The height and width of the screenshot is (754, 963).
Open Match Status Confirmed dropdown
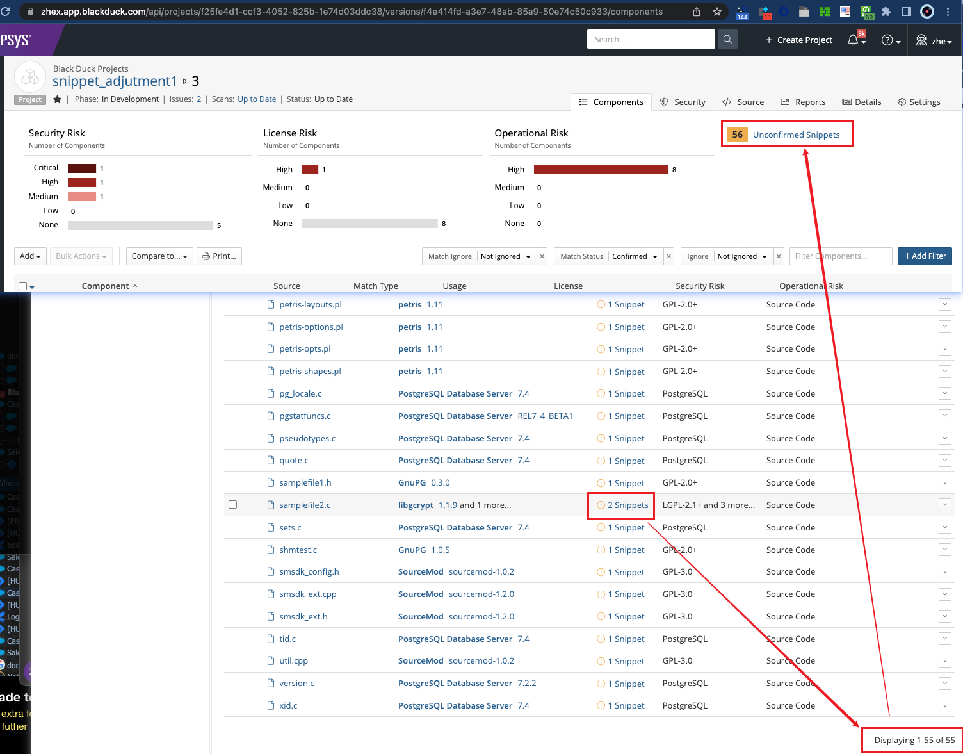coord(635,256)
